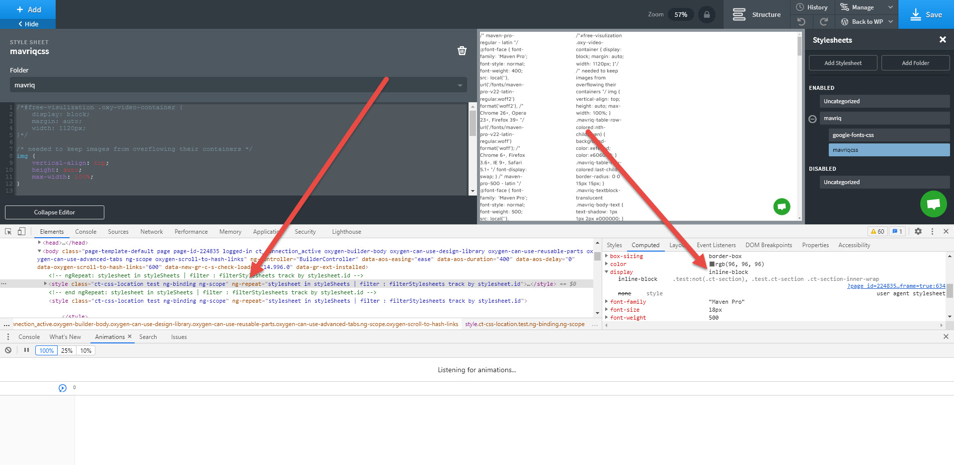Viewport: 954px width, 465px height.
Task: Delete the mavriqcss stylesheet via trash icon
Action: 462,50
